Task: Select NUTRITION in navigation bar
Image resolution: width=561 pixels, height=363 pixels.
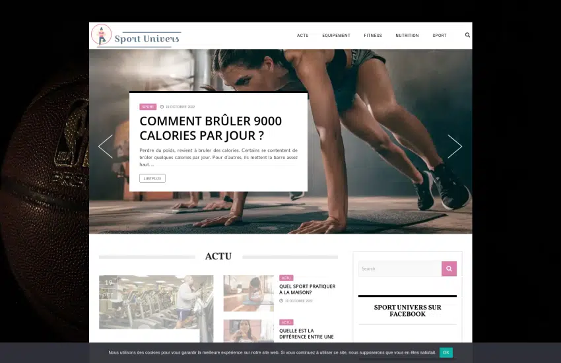Action: tap(407, 36)
